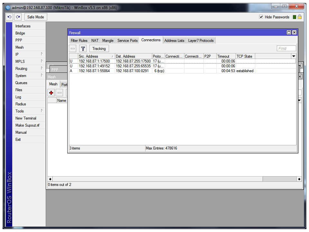Click the padlock icon at top right
309x232 pixels.
click(300, 17)
